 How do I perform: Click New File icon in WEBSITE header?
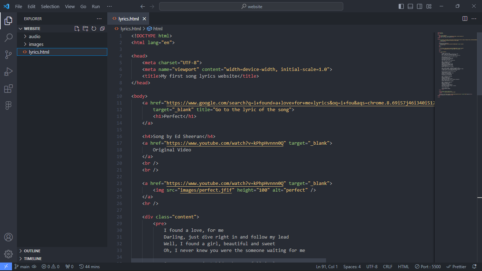click(x=77, y=29)
